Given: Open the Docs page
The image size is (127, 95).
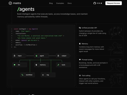Looking at the screenshot, I should [70, 3].
